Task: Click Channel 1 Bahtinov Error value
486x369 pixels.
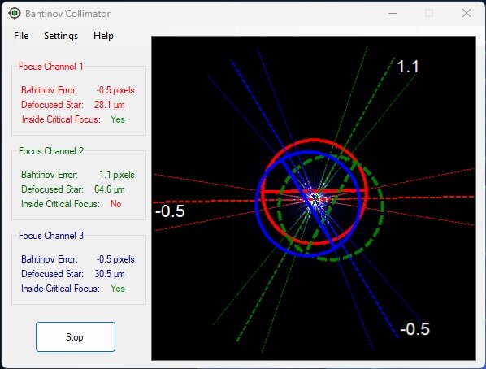Action: point(115,90)
